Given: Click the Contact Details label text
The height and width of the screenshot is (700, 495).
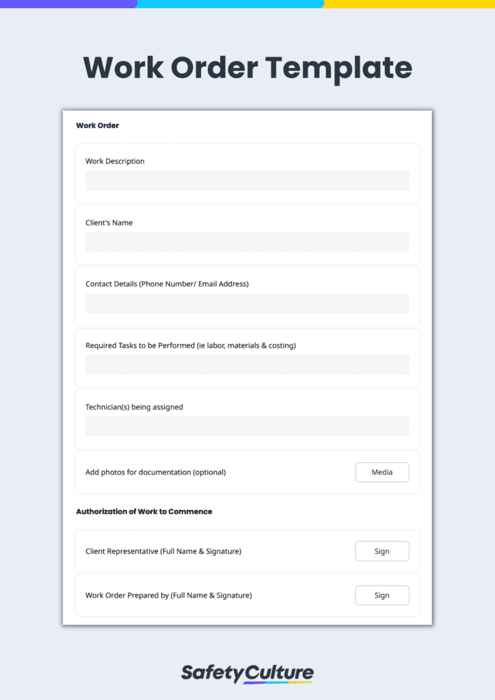Looking at the screenshot, I should click(x=167, y=284).
